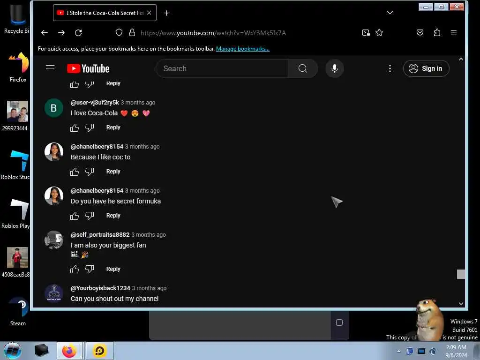Open @user-vj3uf2ry5k channel link
Viewport: 480px width, 360px height.
(x=95, y=103)
